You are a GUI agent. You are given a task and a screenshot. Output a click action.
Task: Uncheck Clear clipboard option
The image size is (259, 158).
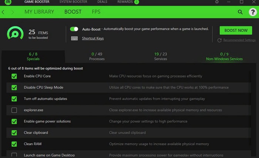pyautogui.click(x=14, y=133)
